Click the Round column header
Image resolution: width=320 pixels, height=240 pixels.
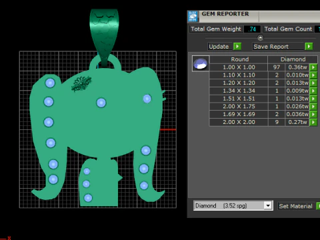click(x=239, y=59)
